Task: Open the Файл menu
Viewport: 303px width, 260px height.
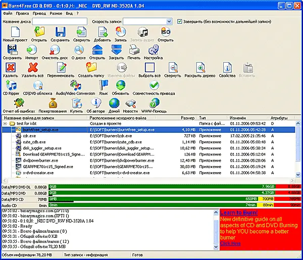Action: (8, 13)
